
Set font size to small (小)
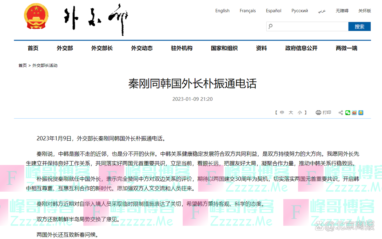(x=300, y=113)
